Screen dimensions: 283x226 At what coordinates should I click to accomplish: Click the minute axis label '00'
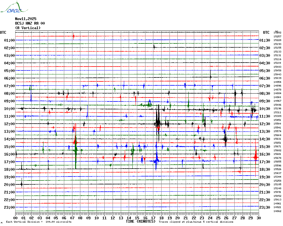[x=16, y=218]
